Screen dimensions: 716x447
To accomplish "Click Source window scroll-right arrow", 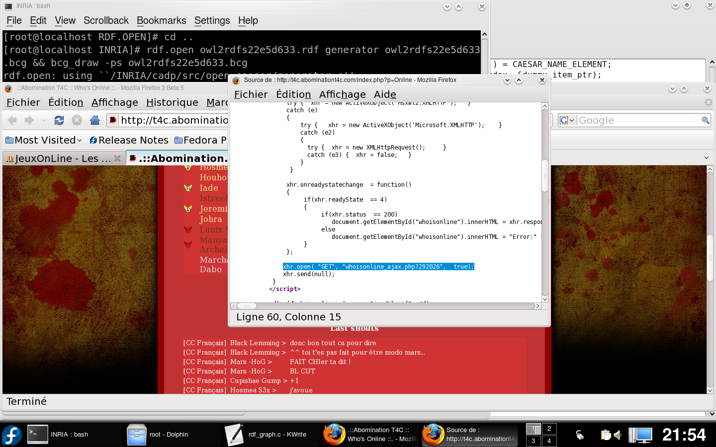I will click(x=537, y=306).
